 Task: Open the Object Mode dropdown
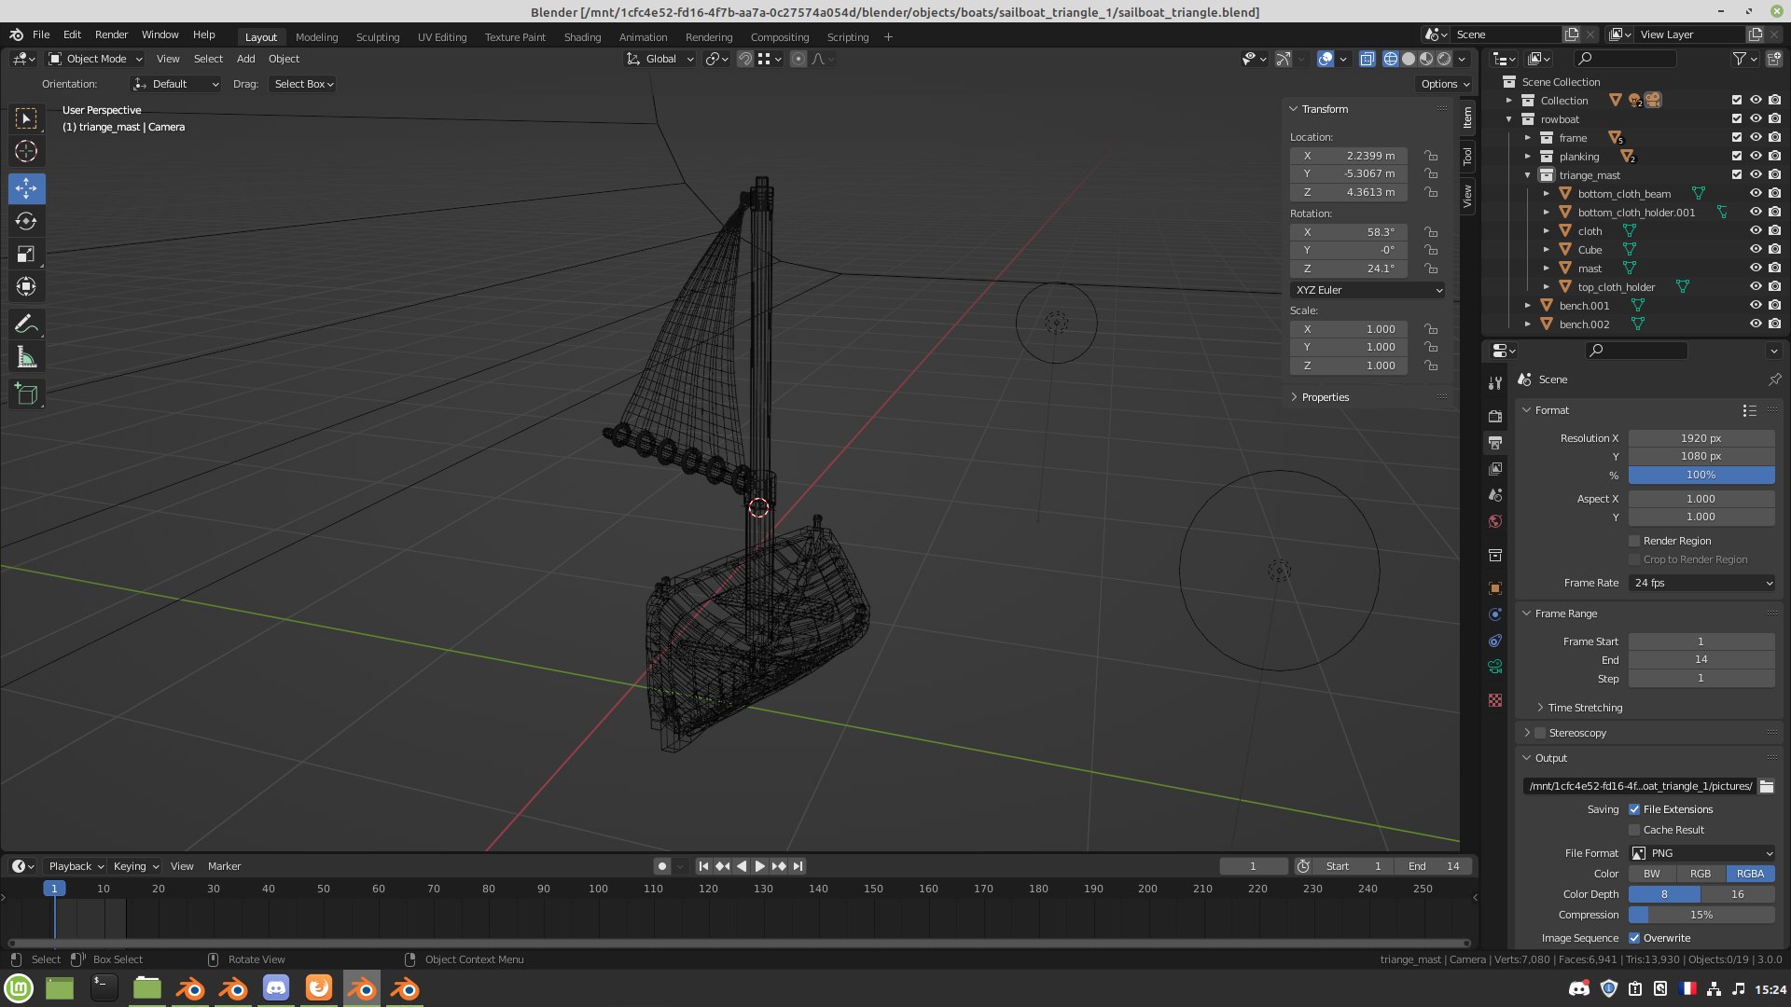[x=96, y=59]
